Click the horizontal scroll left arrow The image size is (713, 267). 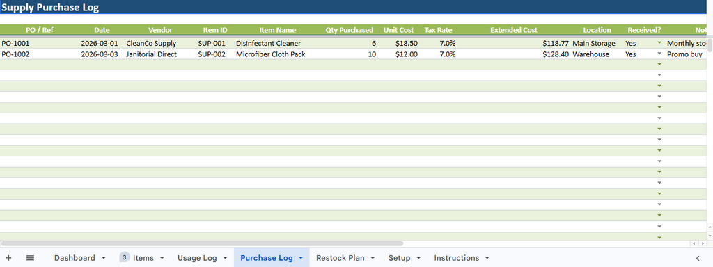click(x=694, y=244)
